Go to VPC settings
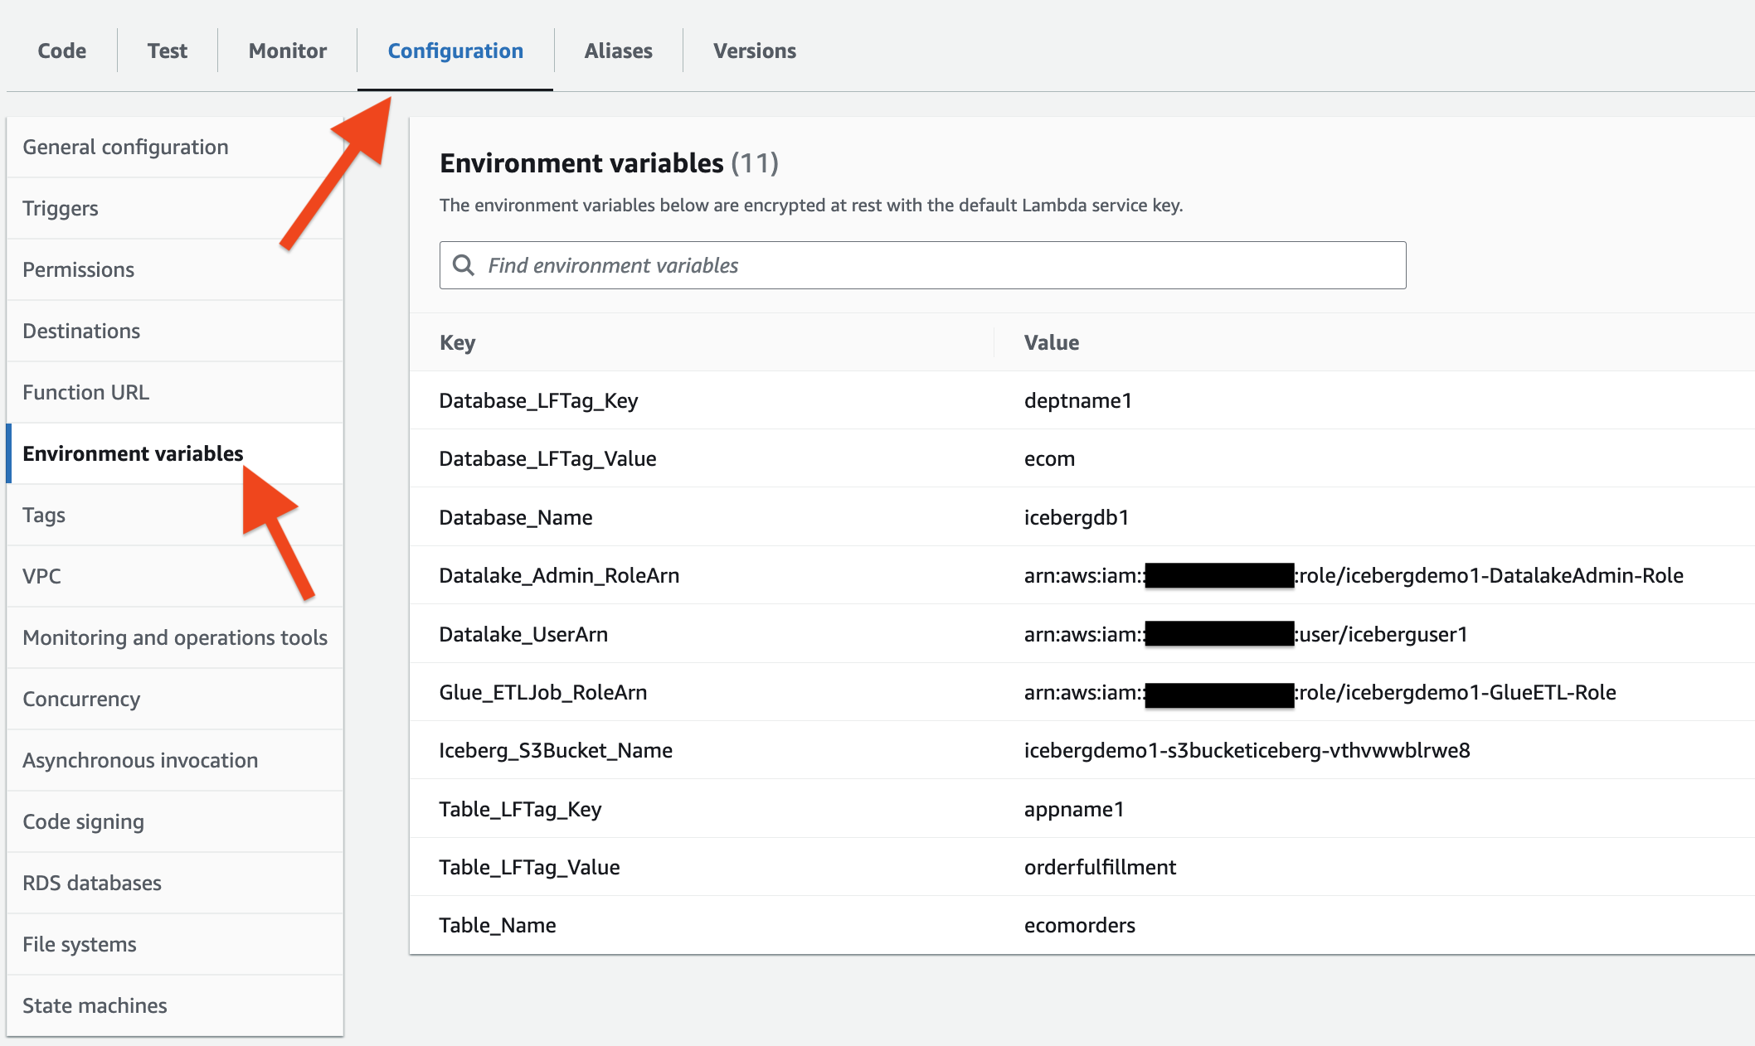1755x1046 pixels. [x=42, y=577]
